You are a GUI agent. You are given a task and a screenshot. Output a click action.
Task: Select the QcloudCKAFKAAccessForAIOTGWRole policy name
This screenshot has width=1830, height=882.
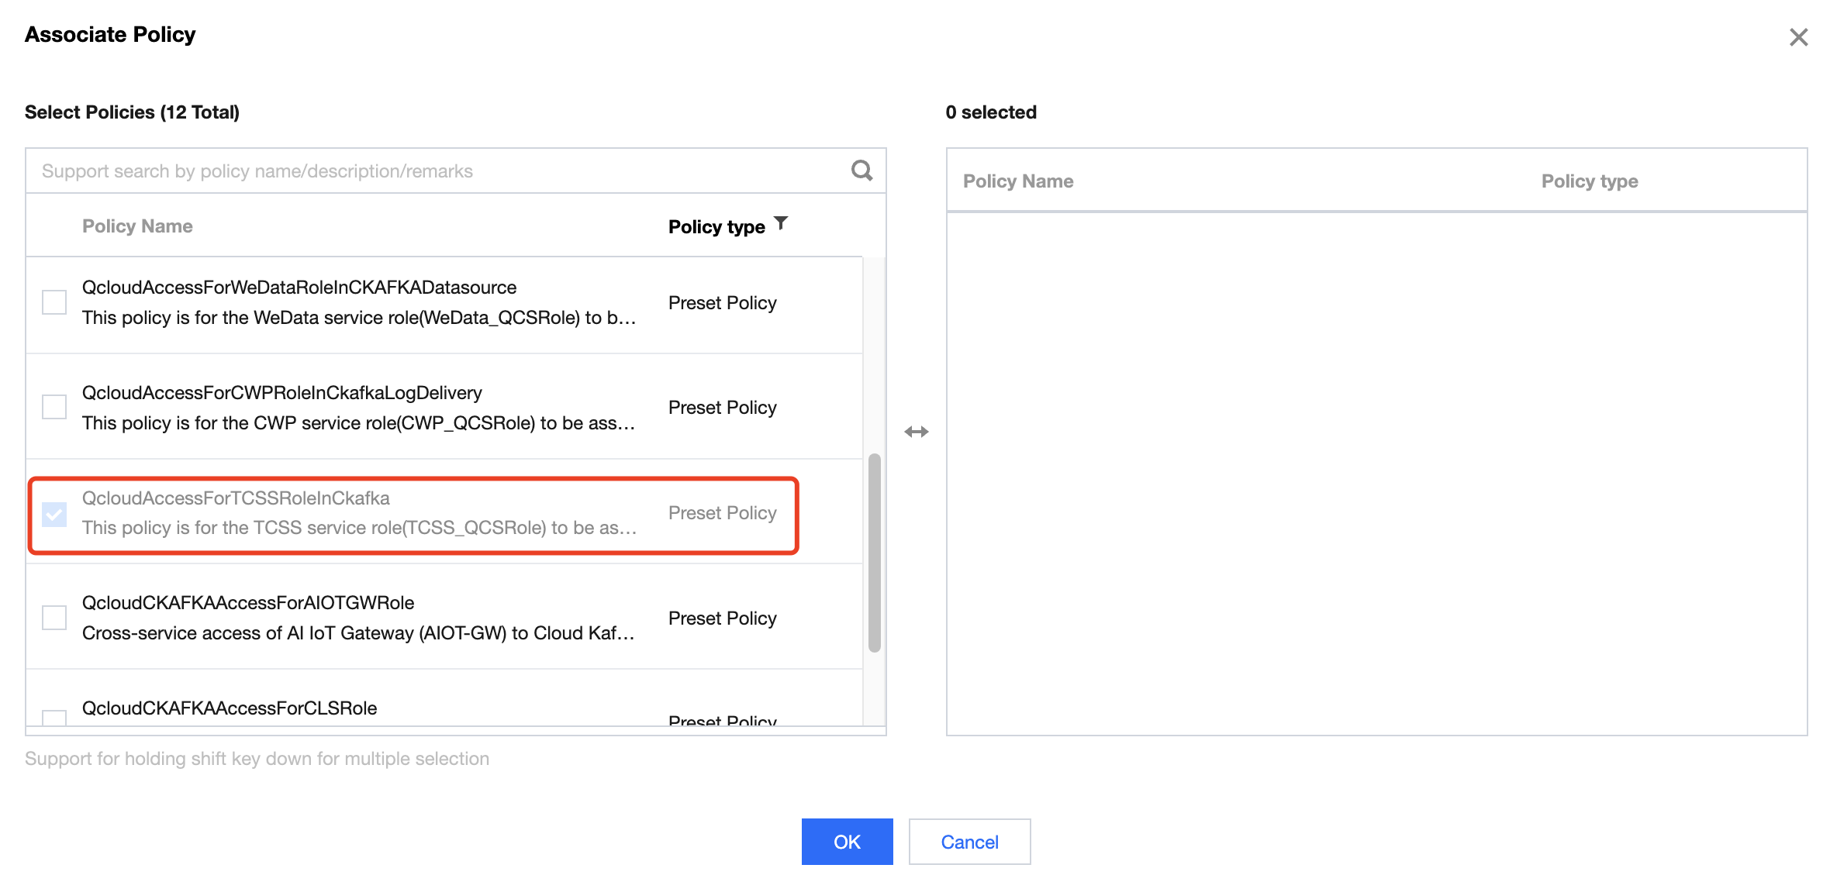pos(248,603)
